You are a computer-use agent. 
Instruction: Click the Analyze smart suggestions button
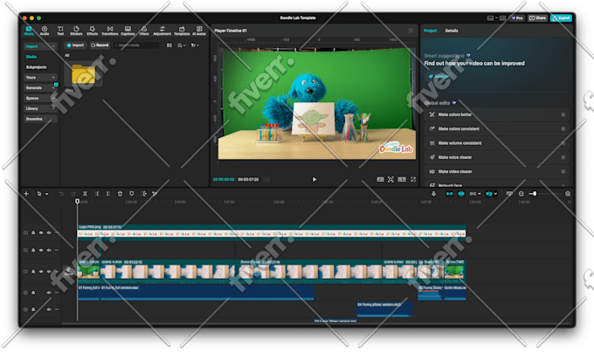(x=439, y=77)
